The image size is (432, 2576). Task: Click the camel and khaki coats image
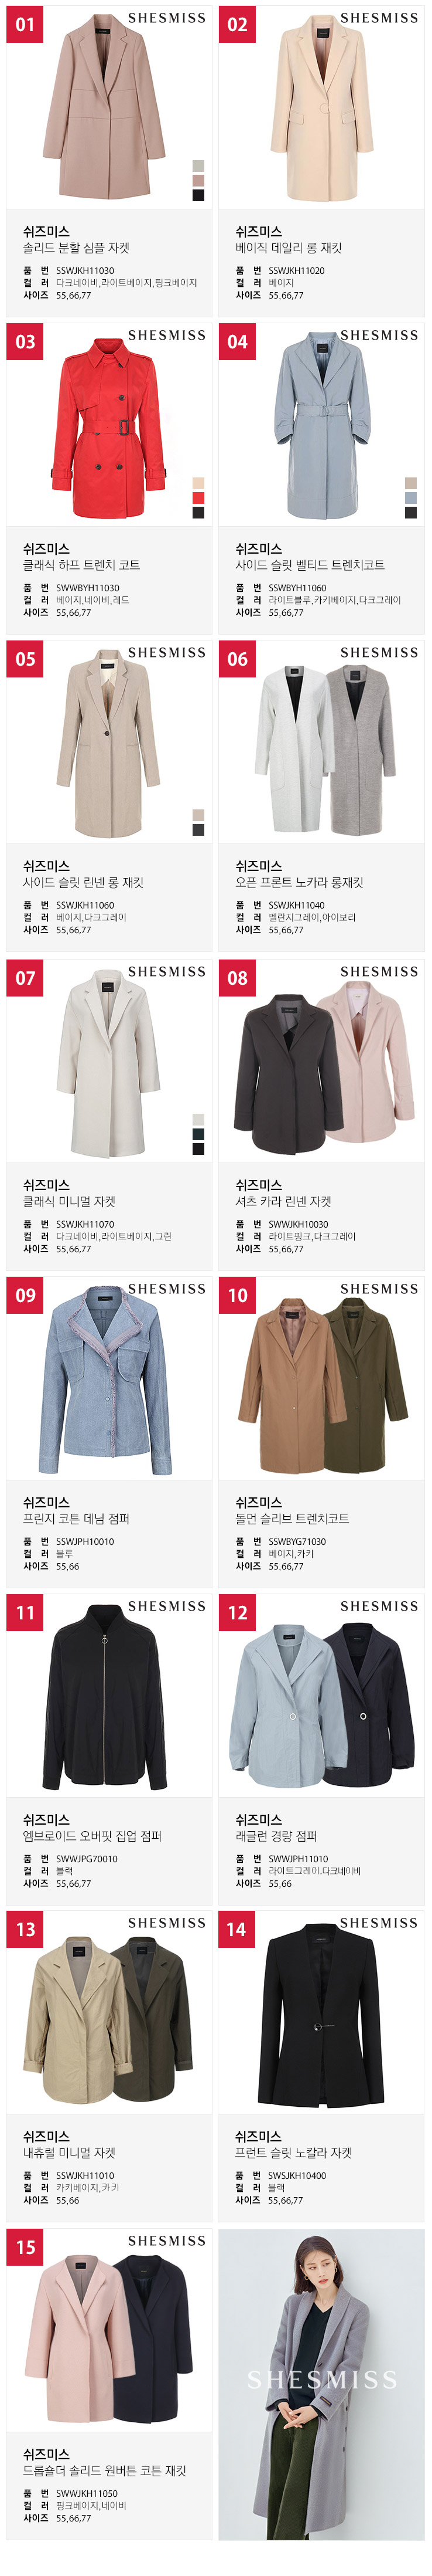321,1379
